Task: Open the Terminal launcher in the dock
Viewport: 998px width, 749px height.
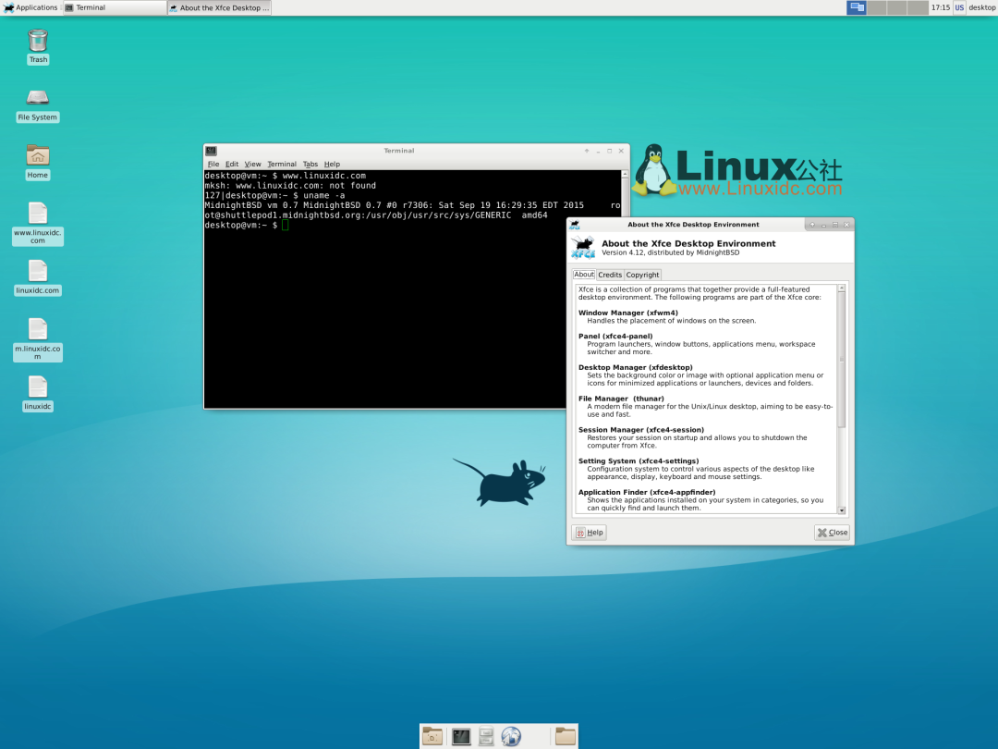Action: [x=459, y=736]
